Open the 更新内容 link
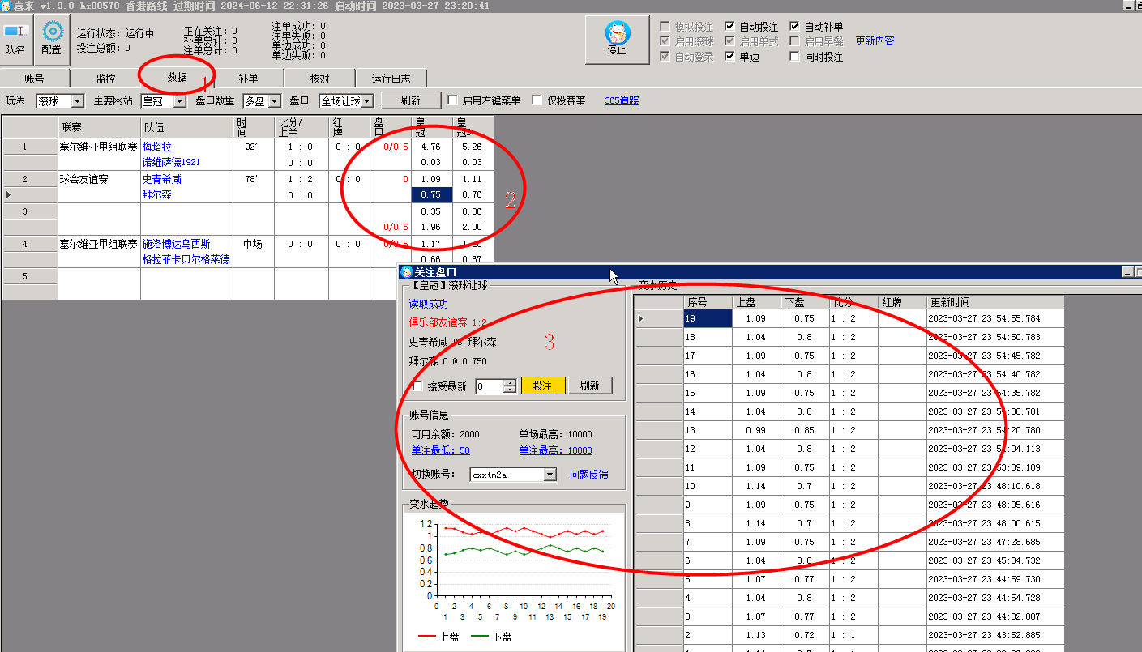 875,41
